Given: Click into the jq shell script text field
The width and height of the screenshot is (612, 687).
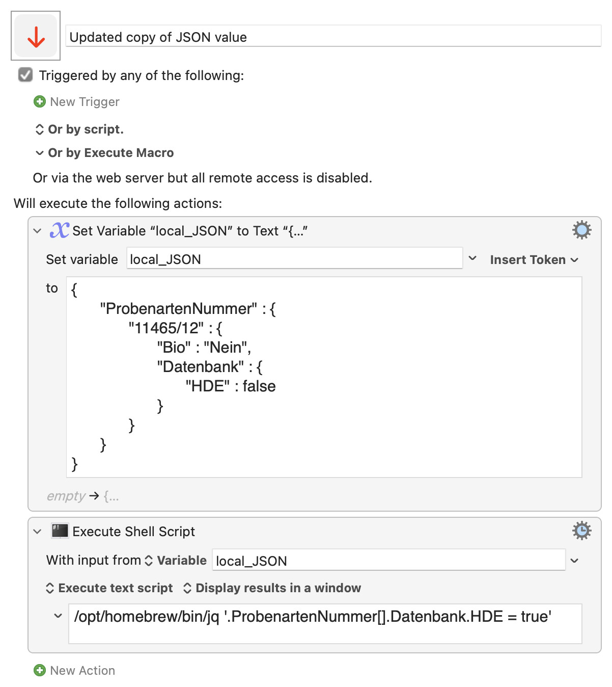Looking at the screenshot, I should coord(325,623).
